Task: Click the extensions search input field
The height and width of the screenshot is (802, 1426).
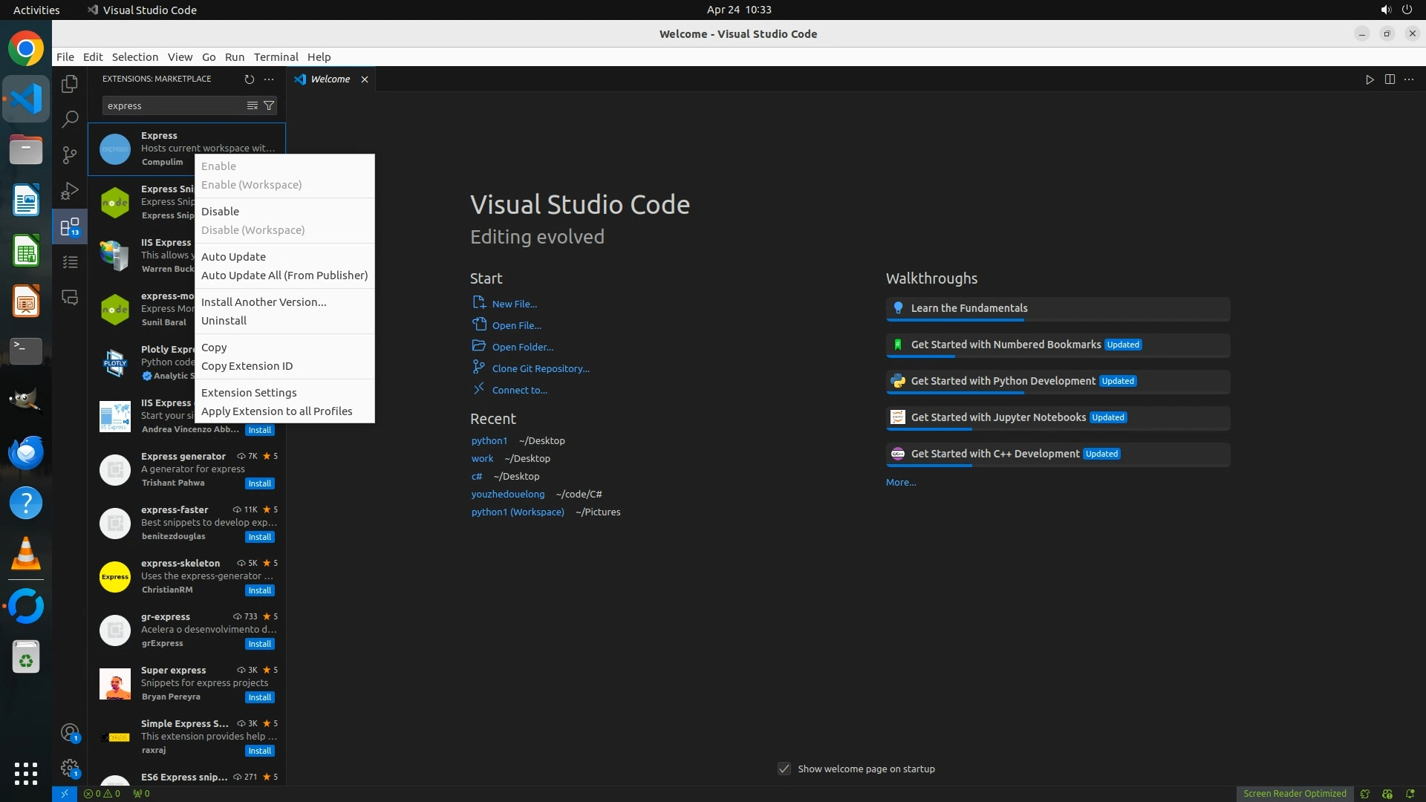Action: click(x=175, y=105)
